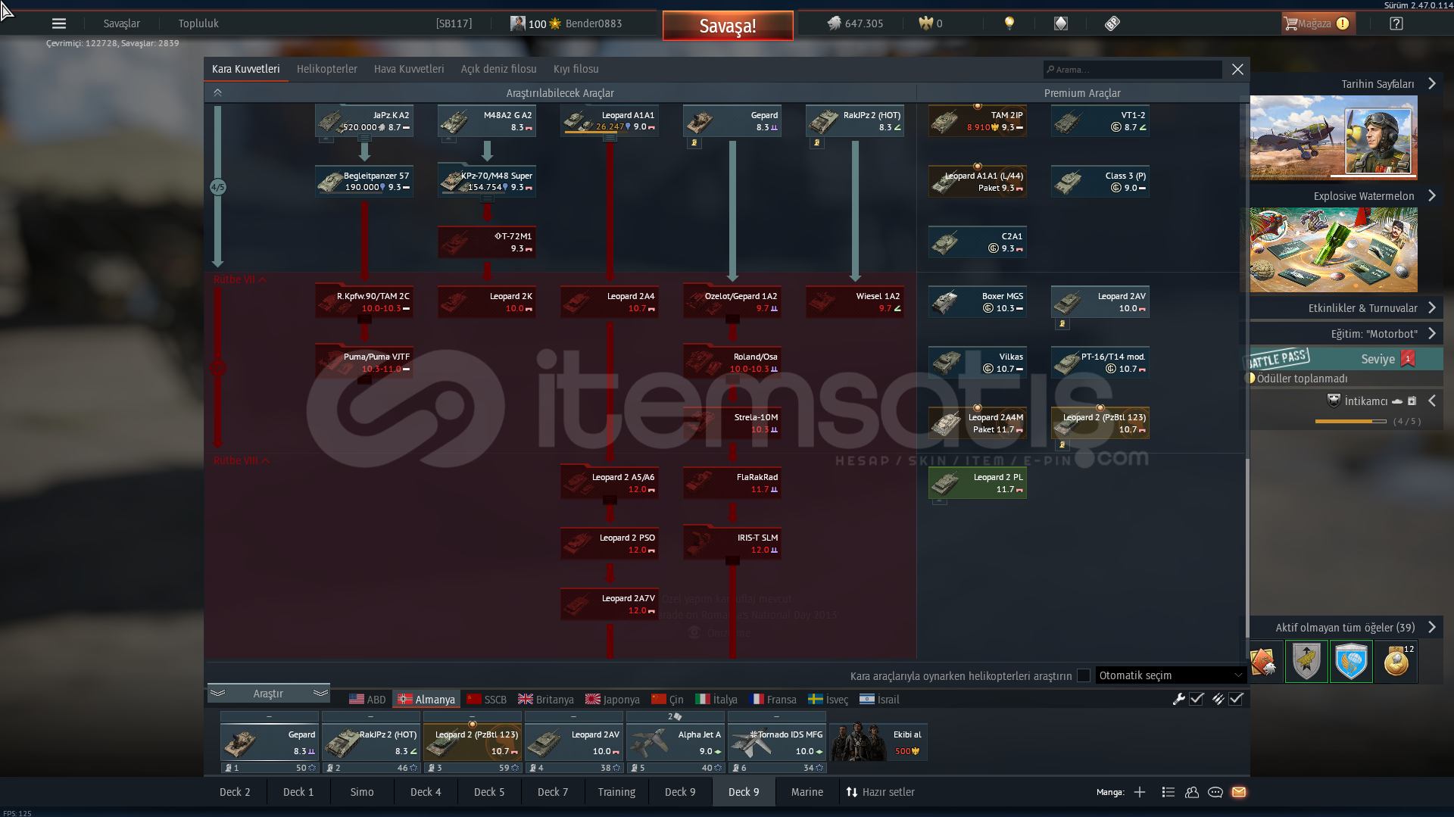The width and height of the screenshot is (1454, 817).
Task: Open the orange mail envelope icon
Action: [x=1239, y=792]
